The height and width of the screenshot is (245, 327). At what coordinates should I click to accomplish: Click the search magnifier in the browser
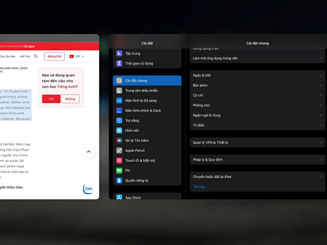[36, 56]
